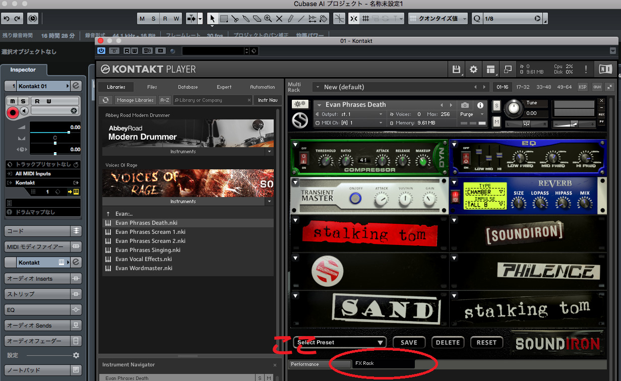
Task: Open the Files browser tab
Action: pos(152,87)
